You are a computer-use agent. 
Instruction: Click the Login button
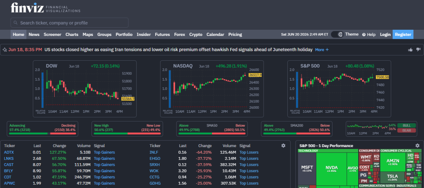point(385,35)
